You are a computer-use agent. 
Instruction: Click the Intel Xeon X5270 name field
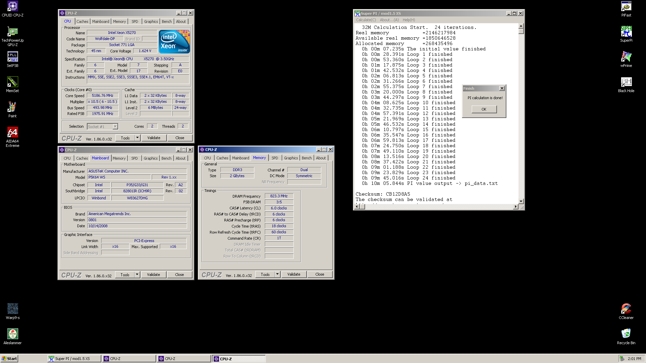point(122,33)
